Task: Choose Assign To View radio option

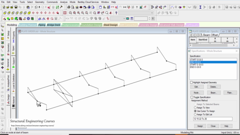Action: tap(195, 108)
